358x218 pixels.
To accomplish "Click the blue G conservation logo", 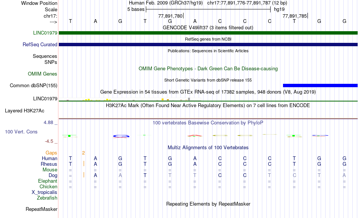I will tap(121, 136).
